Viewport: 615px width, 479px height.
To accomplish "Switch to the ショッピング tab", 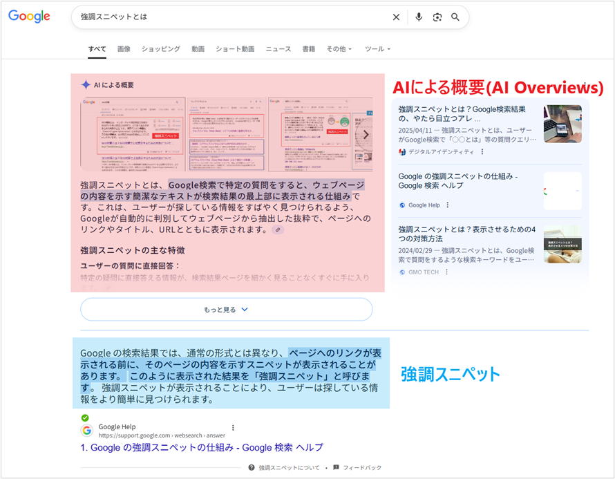I will (x=161, y=49).
